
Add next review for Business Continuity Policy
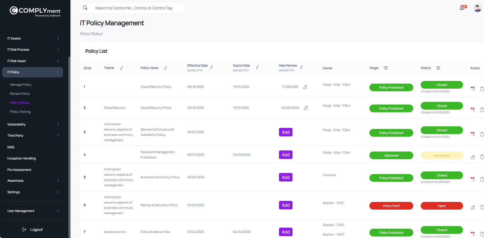click(286, 177)
